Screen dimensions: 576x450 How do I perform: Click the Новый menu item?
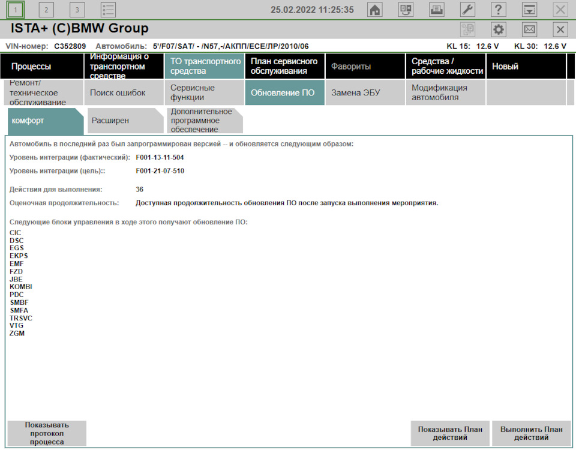526,66
